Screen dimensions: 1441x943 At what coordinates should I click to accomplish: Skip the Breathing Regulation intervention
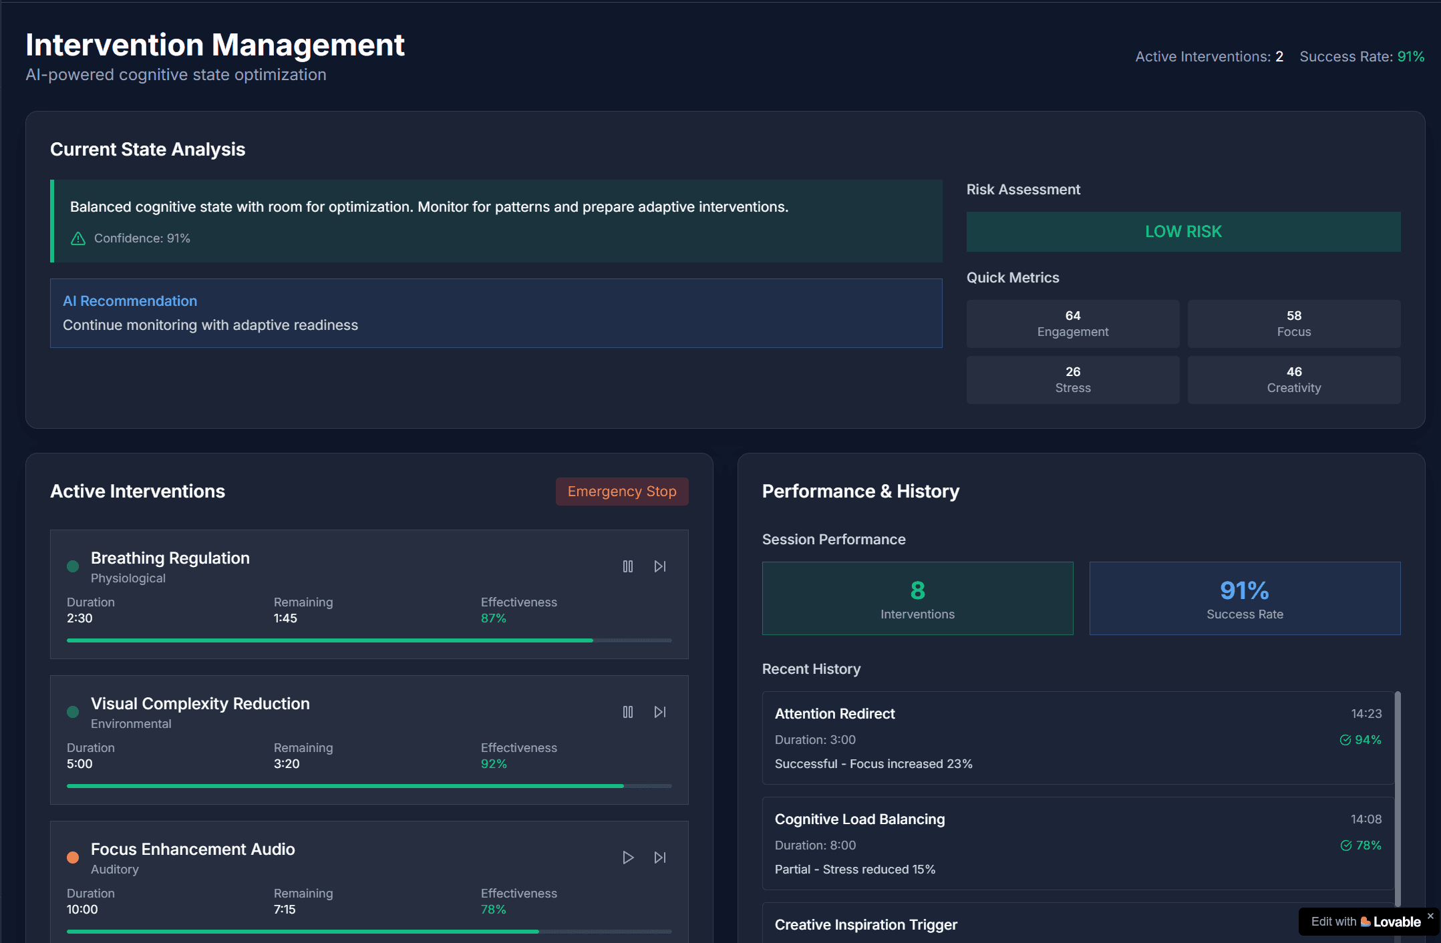660,566
